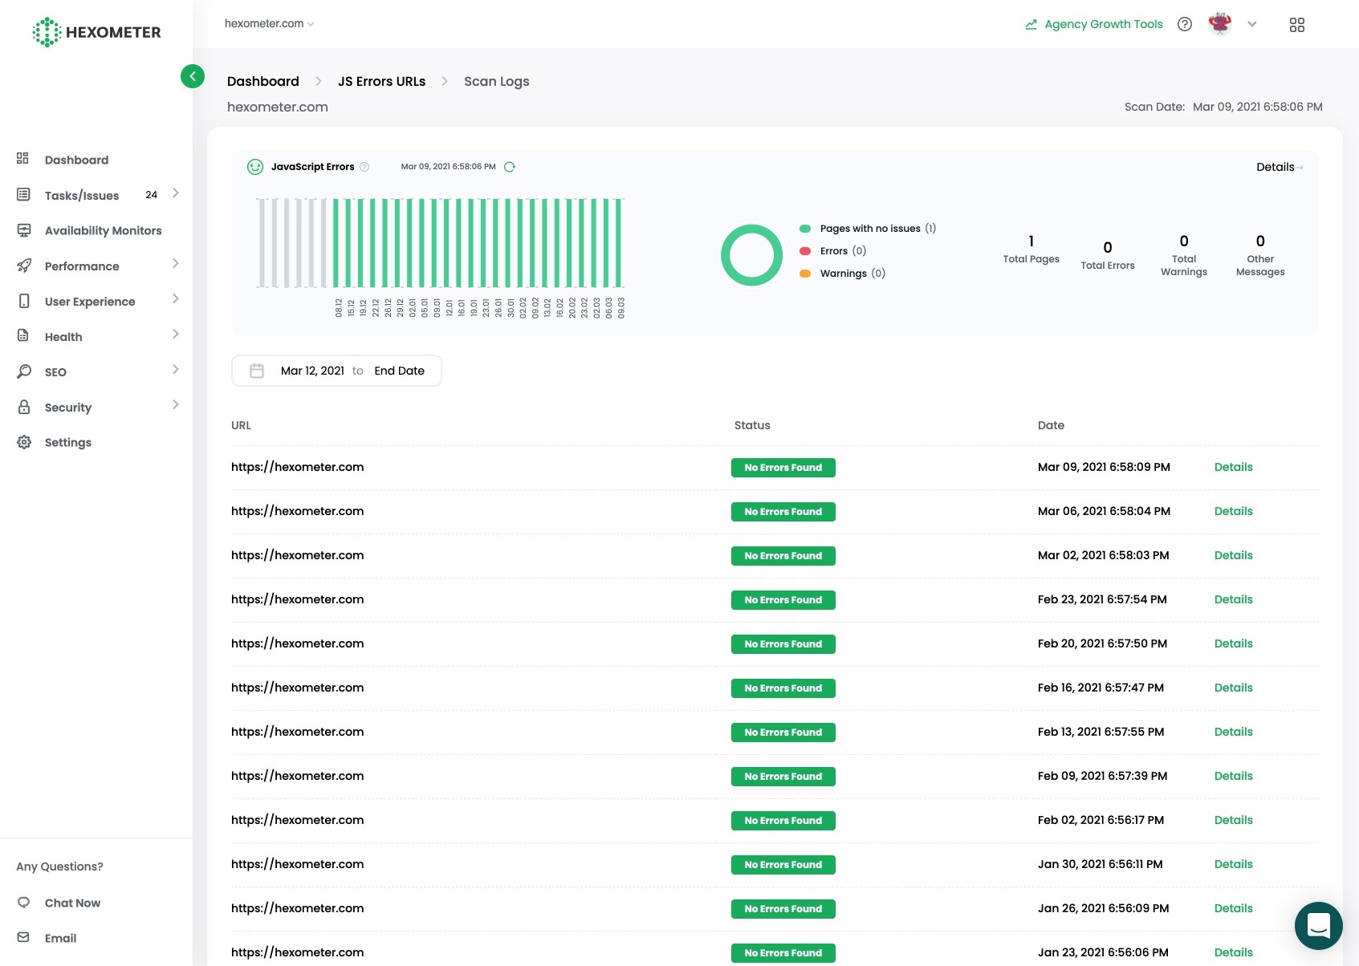Open Details for Feb 23, 2021 scan
1359x966 pixels.
[x=1234, y=599]
